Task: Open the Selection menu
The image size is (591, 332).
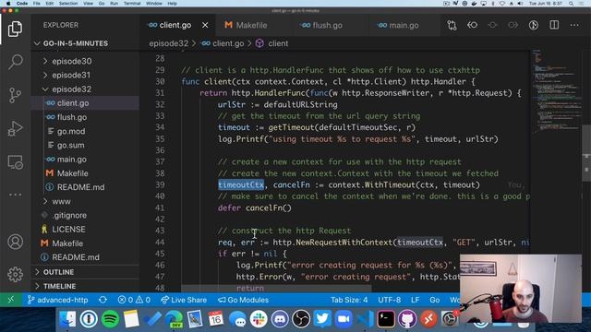Action: [x=68, y=4]
